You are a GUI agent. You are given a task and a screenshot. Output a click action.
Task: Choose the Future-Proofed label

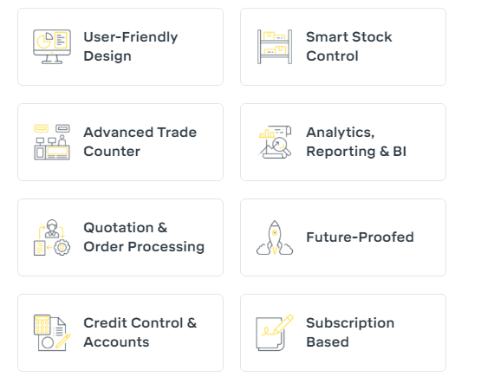coord(361,237)
